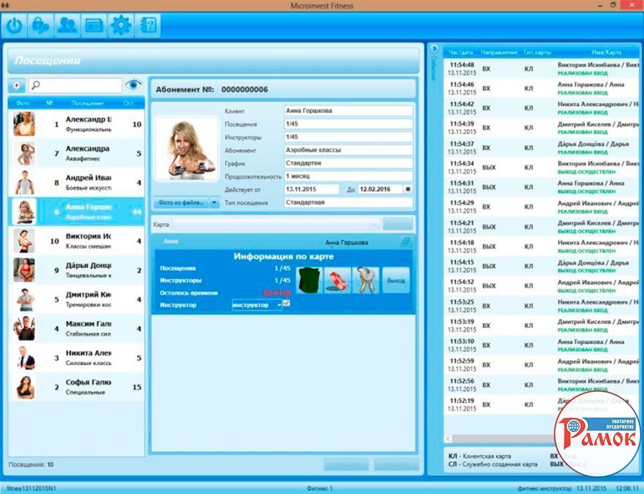Sort the client list by Посещение column
The image size is (644, 494).
(87, 103)
